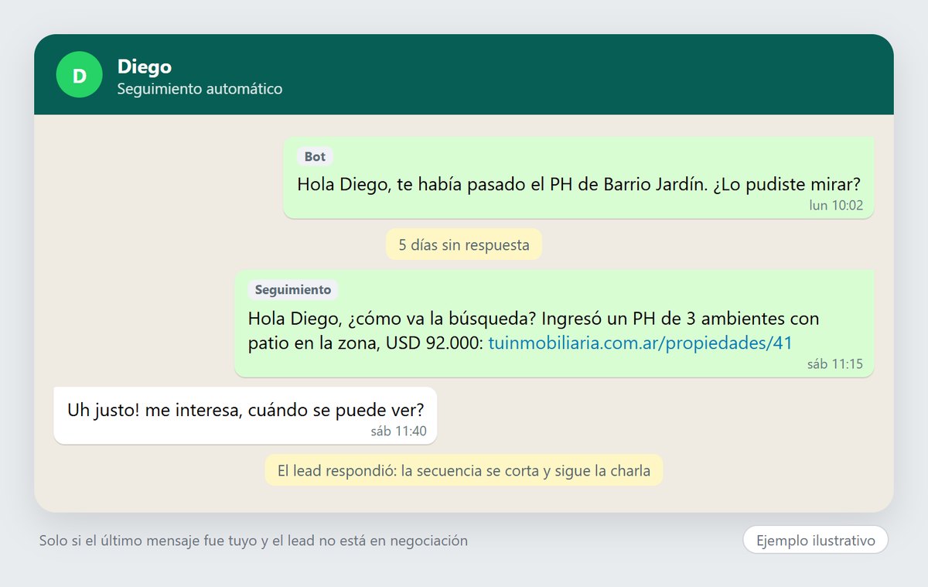
Task: Click the Seguimiento automático subtitle
Action: [200, 89]
